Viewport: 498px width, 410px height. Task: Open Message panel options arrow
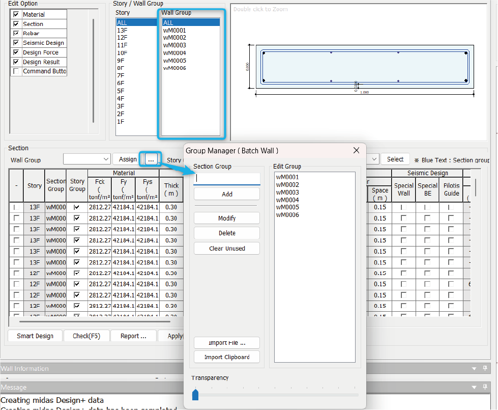[x=474, y=388]
